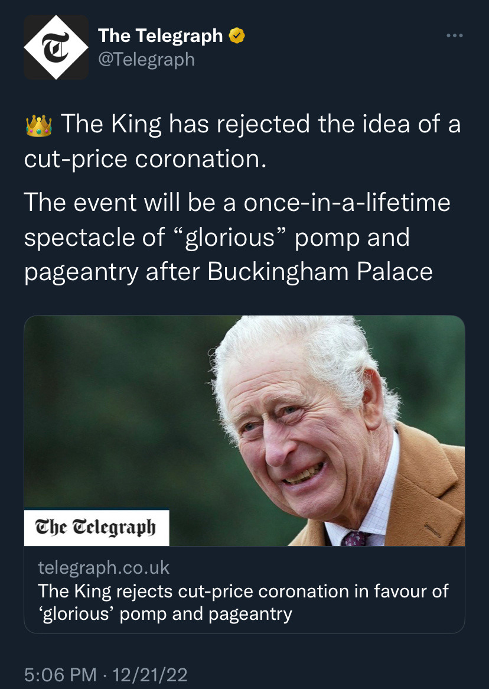Click the gold verified badge
Image resolution: width=489 pixels, height=689 pixels.
(237, 35)
